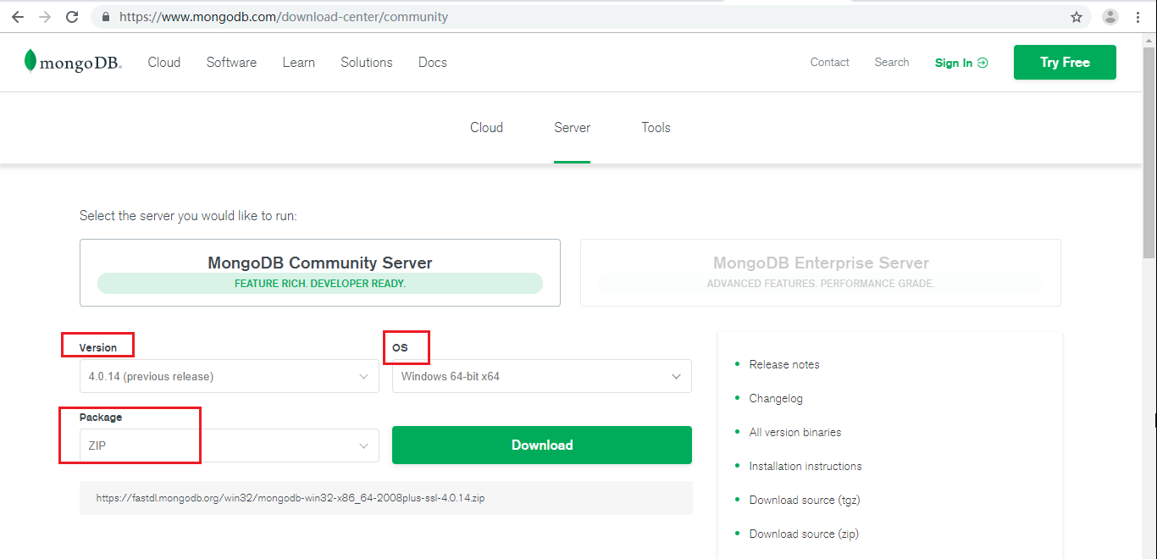
Task: Select the MongoDB Community Server card
Action: tap(320, 272)
